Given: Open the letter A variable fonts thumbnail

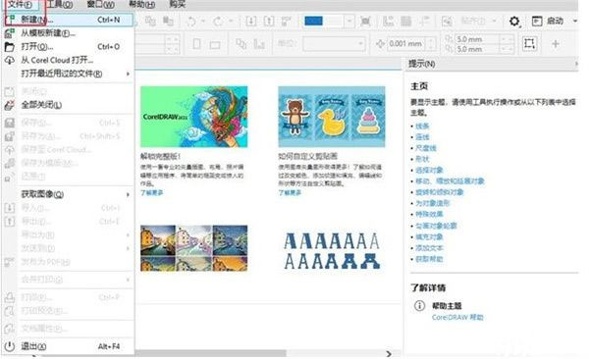Looking at the screenshot, I should click(x=332, y=251).
